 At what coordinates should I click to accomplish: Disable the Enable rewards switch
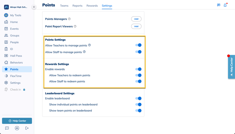click(138, 69)
